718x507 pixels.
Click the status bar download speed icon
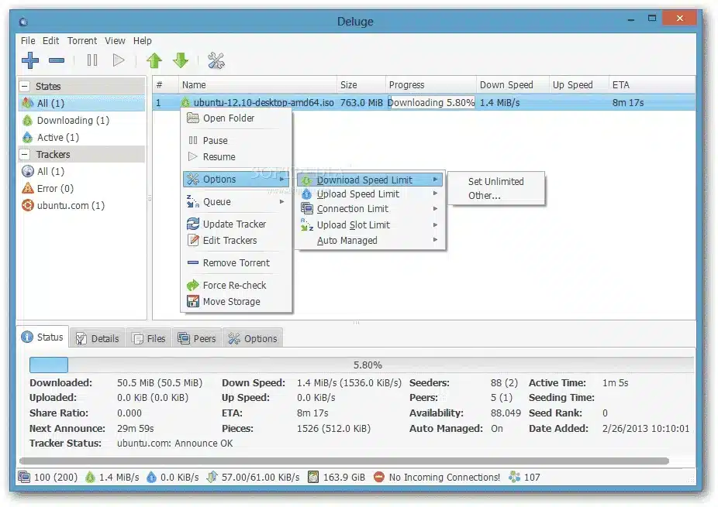[x=90, y=477]
